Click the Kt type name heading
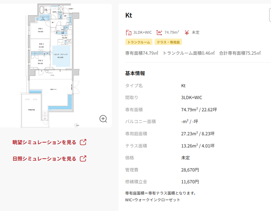This screenshot has width=271, height=211. pos(129,16)
